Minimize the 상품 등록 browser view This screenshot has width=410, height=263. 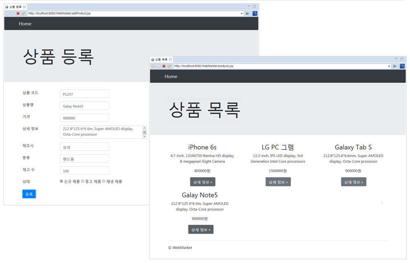(249, 6)
